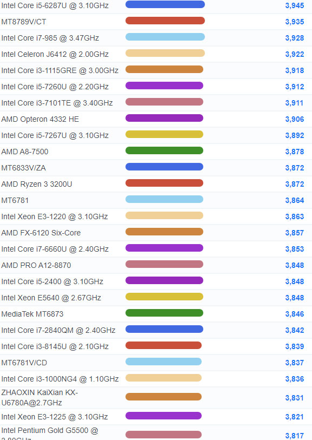
Task: Click the 3,853 score value
Action: [295, 249]
